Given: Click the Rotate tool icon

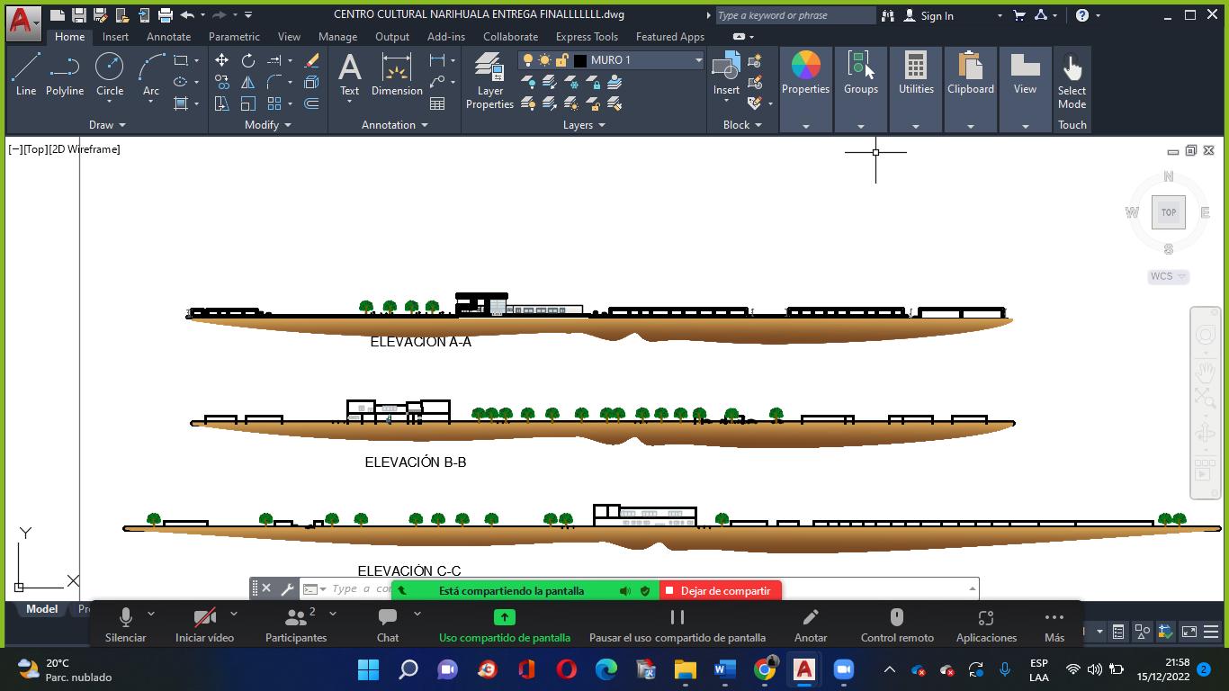Looking at the screenshot, I should tap(247, 60).
